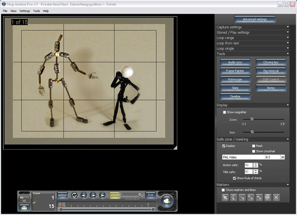Image resolution: width=297 pixels, height=215 pixels.
Task: Step back one frame
Action: (x=84, y=195)
